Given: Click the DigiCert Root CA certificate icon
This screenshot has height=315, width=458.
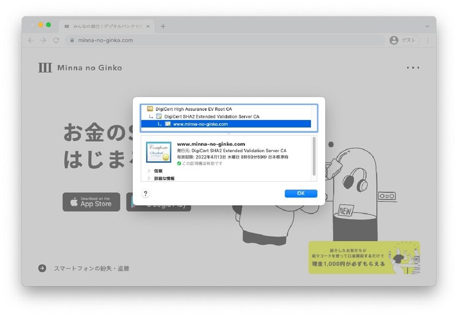Looking at the screenshot, I should tap(150, 109).
